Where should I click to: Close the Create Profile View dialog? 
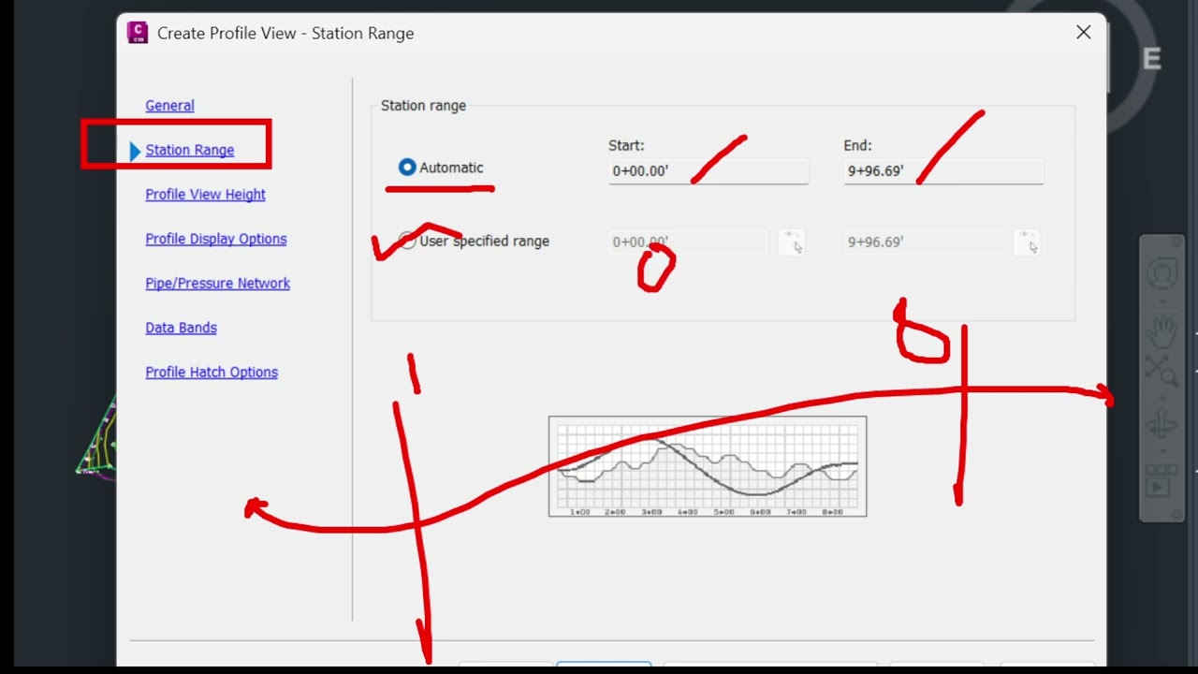(1084, 33)
